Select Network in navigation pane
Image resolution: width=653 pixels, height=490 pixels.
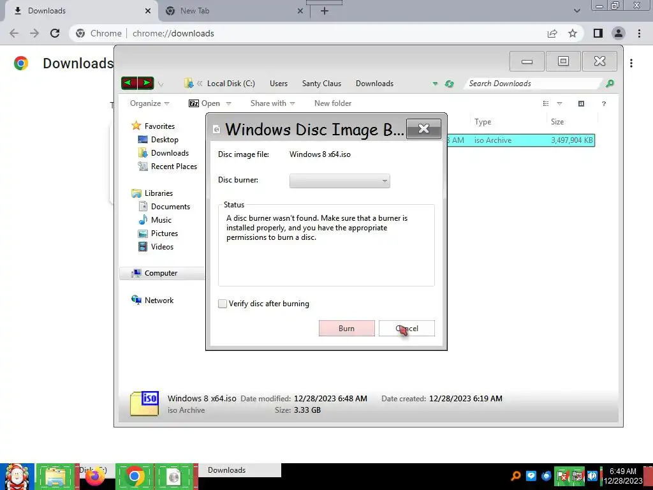[x=159, y=300]
